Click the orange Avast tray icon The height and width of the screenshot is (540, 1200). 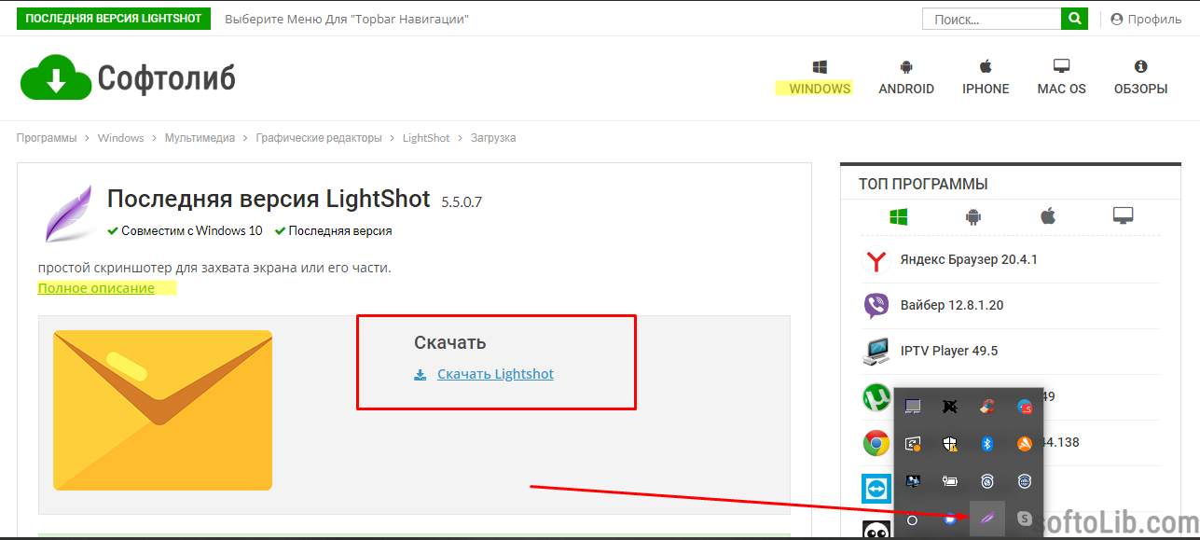(1025, 444)
